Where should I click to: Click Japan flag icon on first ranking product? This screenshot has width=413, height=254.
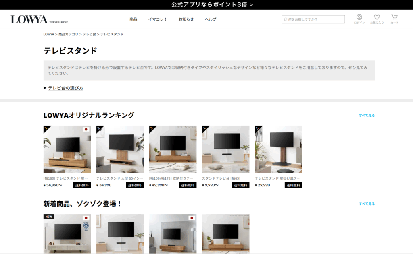(86, 130)
